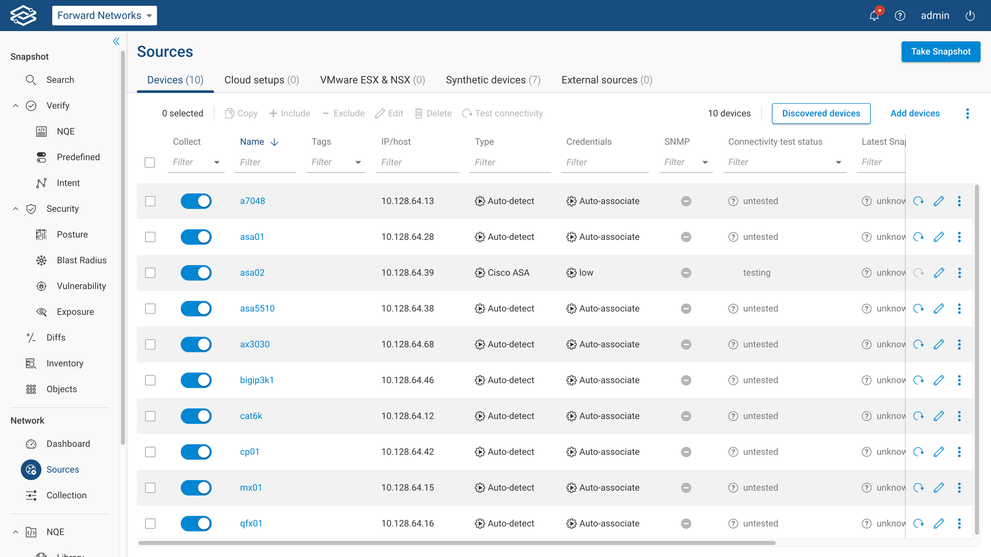991x557 pixels.
Task: Open the Forward Networks network dropdown
Action: tap(104, 15)
